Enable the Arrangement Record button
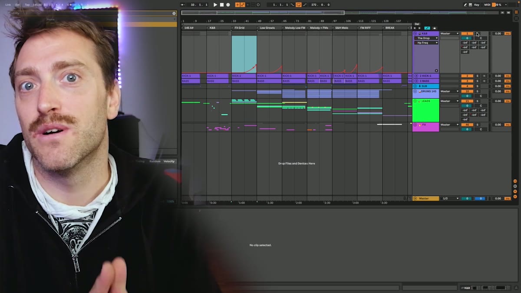Viewport: 521px width, 293px height. point(228,5)
